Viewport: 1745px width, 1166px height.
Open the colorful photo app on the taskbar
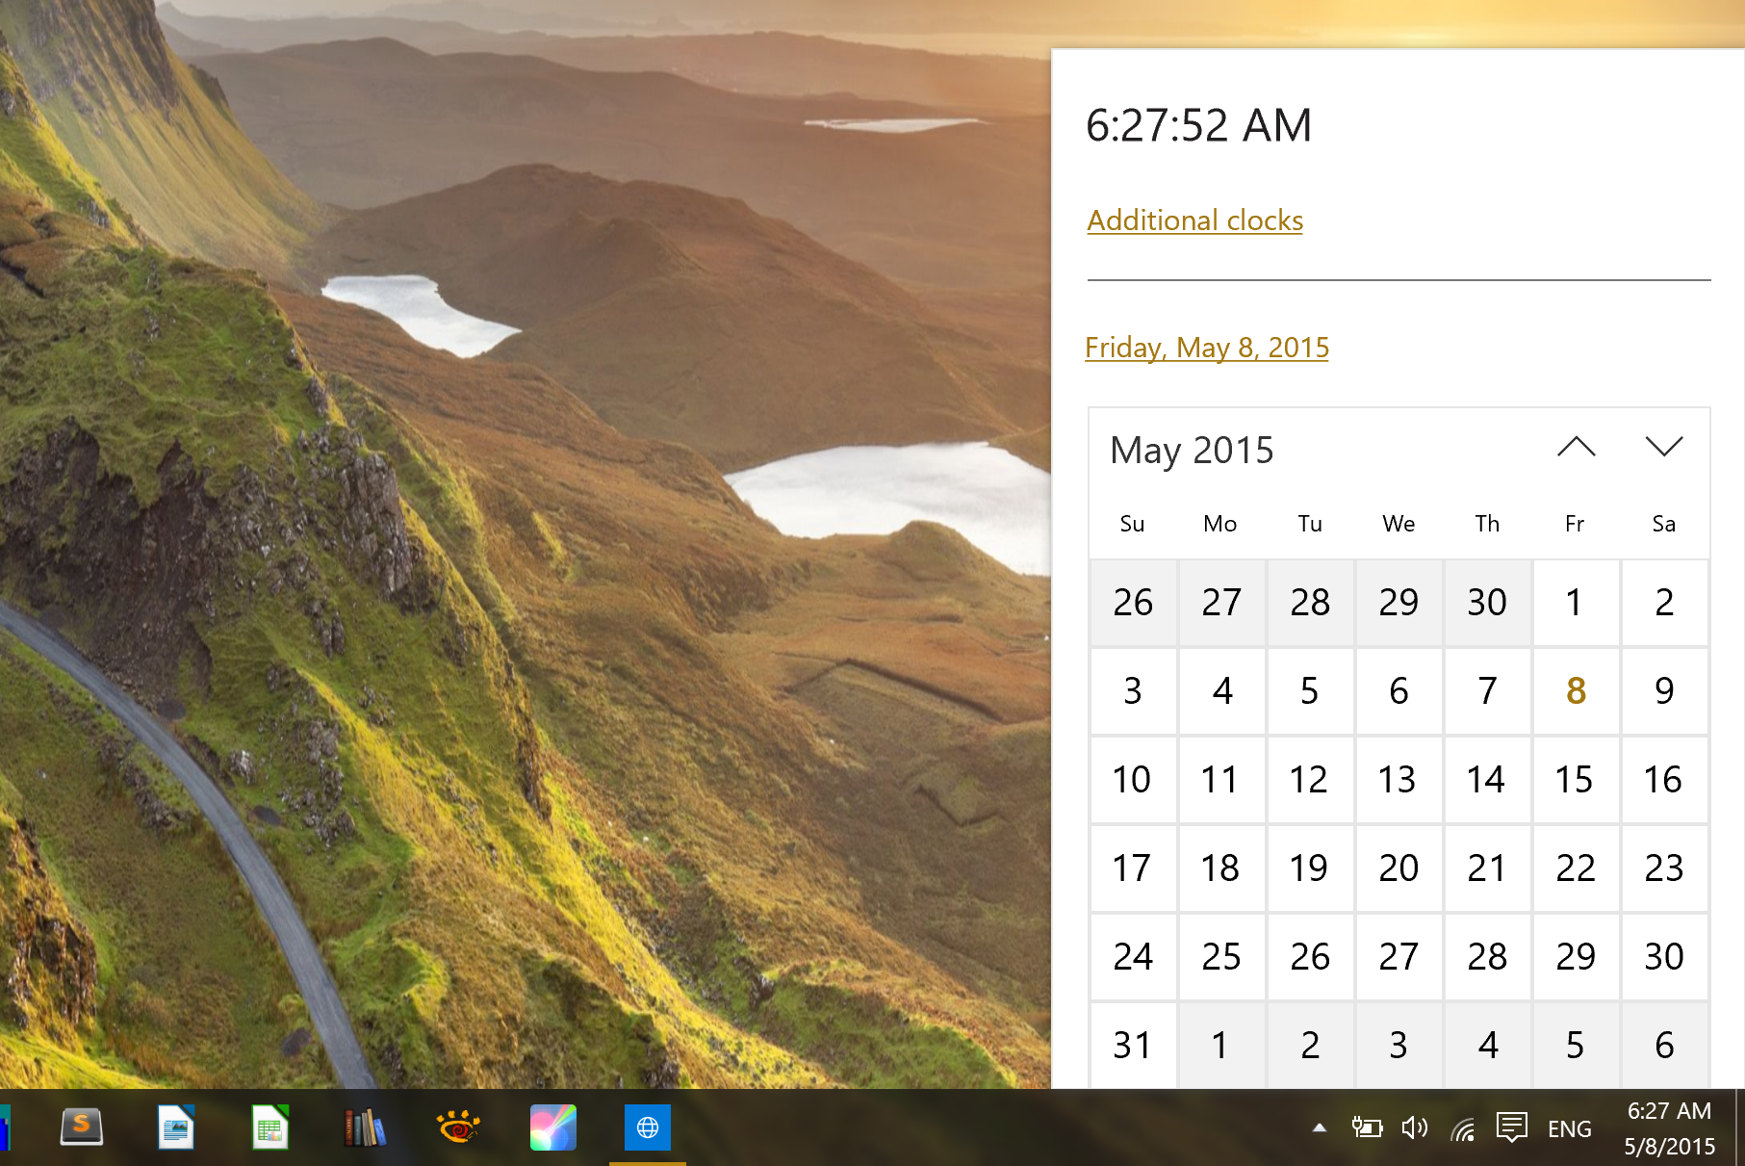(552, 1127)
